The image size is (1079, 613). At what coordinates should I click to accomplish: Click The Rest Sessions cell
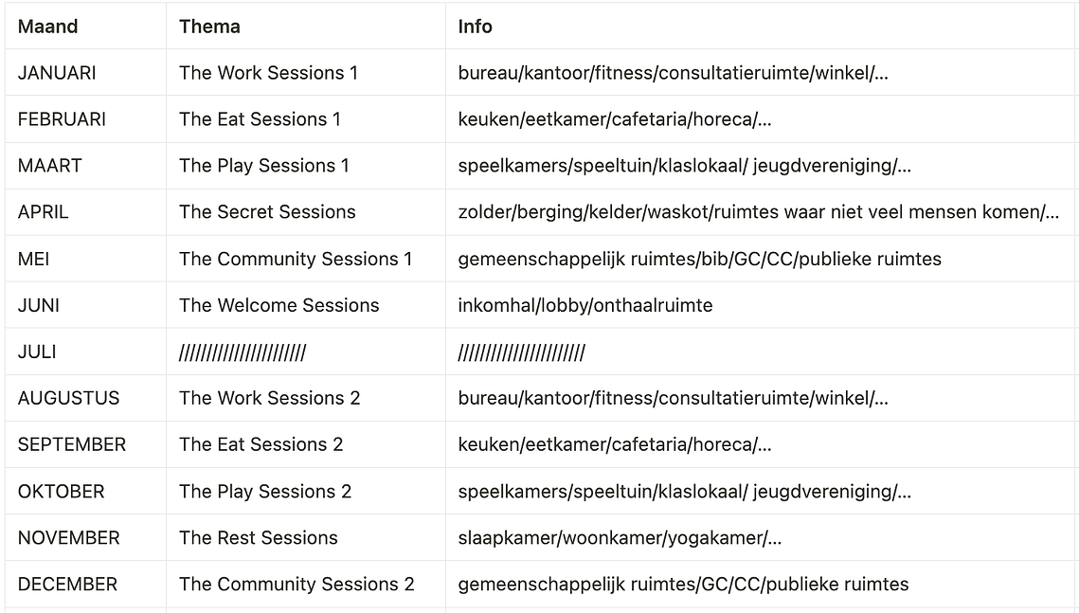[306, 537]
